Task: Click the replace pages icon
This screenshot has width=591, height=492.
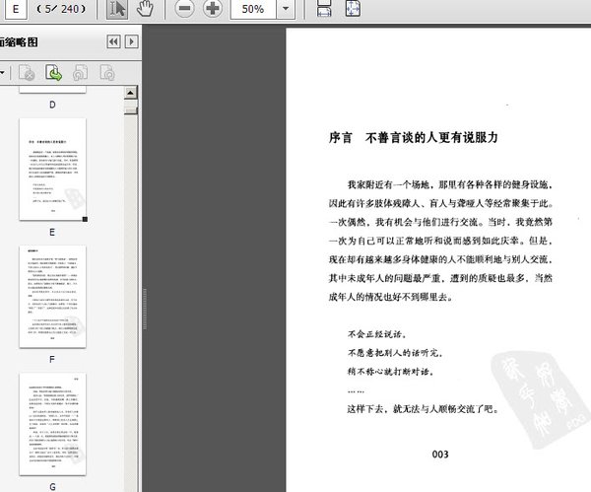Action: tap(107, 72)
